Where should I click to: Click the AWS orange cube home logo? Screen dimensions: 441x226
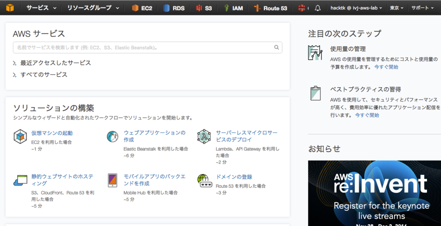[x=10, y=8]
